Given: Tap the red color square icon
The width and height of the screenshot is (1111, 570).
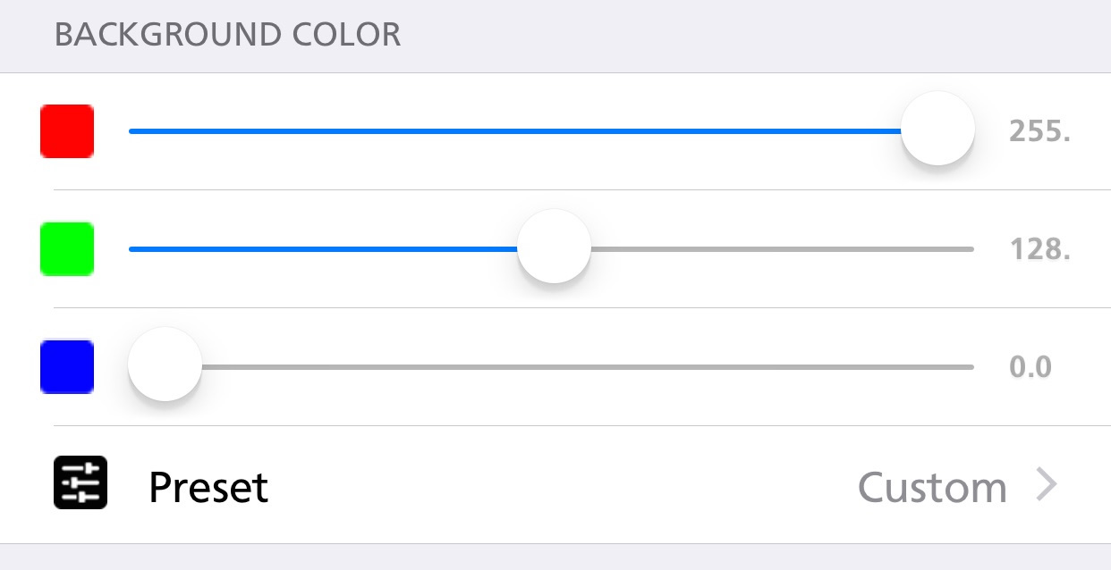Looking at the screenshot, I should [67, 131].
